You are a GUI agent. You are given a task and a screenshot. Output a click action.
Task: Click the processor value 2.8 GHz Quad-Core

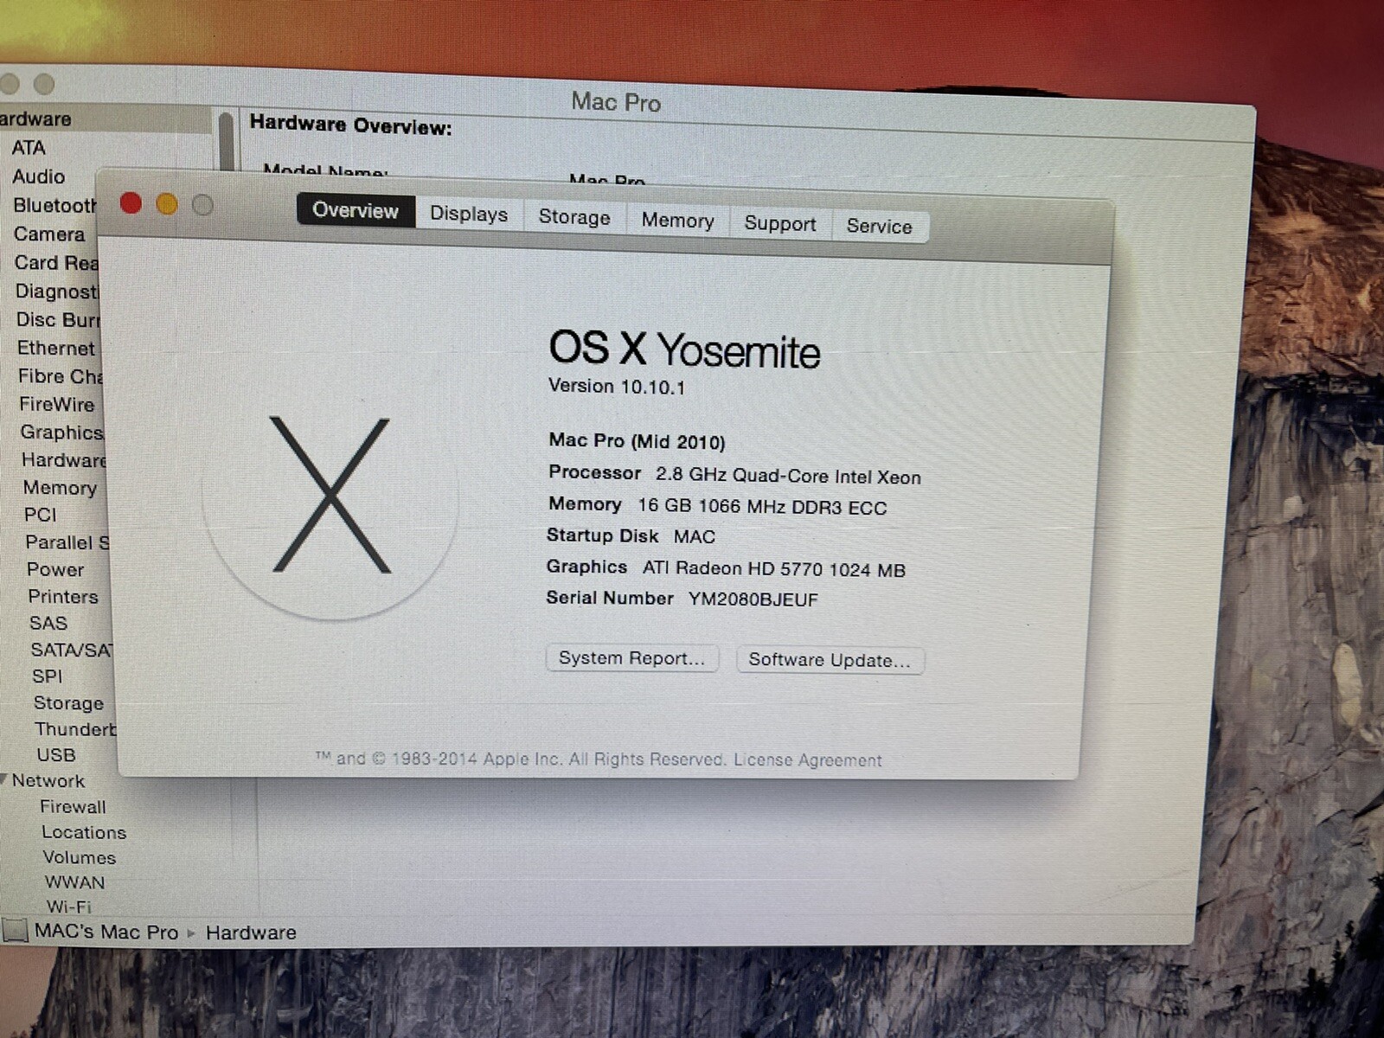click(x=788, y=477)
